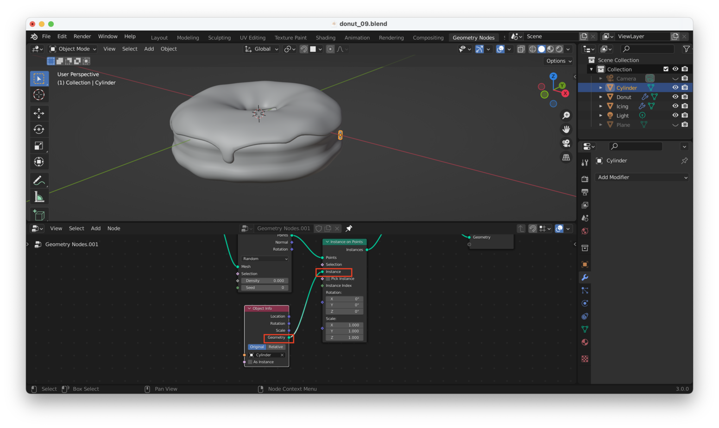Toggle camera view in the viewport
Viewport: 719px width, 428px height.
[x=566, y=143]
